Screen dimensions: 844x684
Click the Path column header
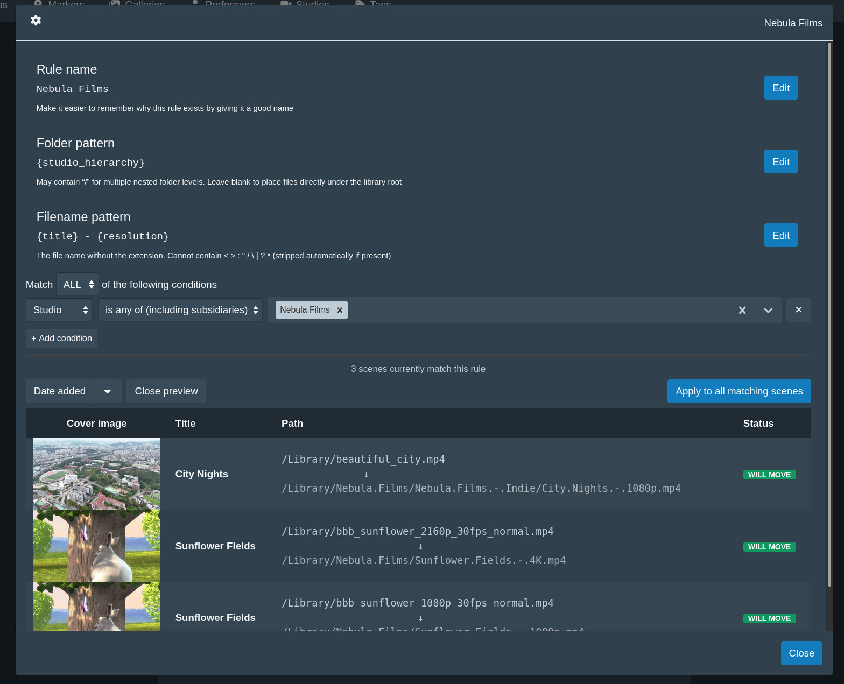click(292, 424)
